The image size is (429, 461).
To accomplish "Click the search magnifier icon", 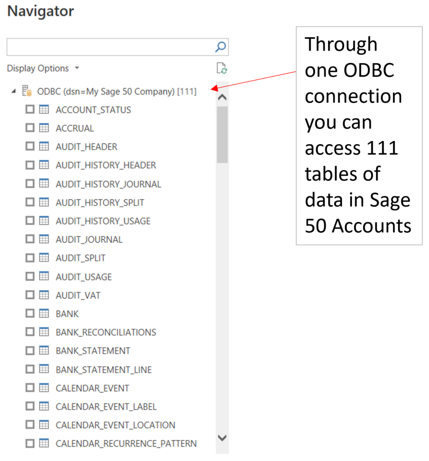I will [x=220, y=46].
